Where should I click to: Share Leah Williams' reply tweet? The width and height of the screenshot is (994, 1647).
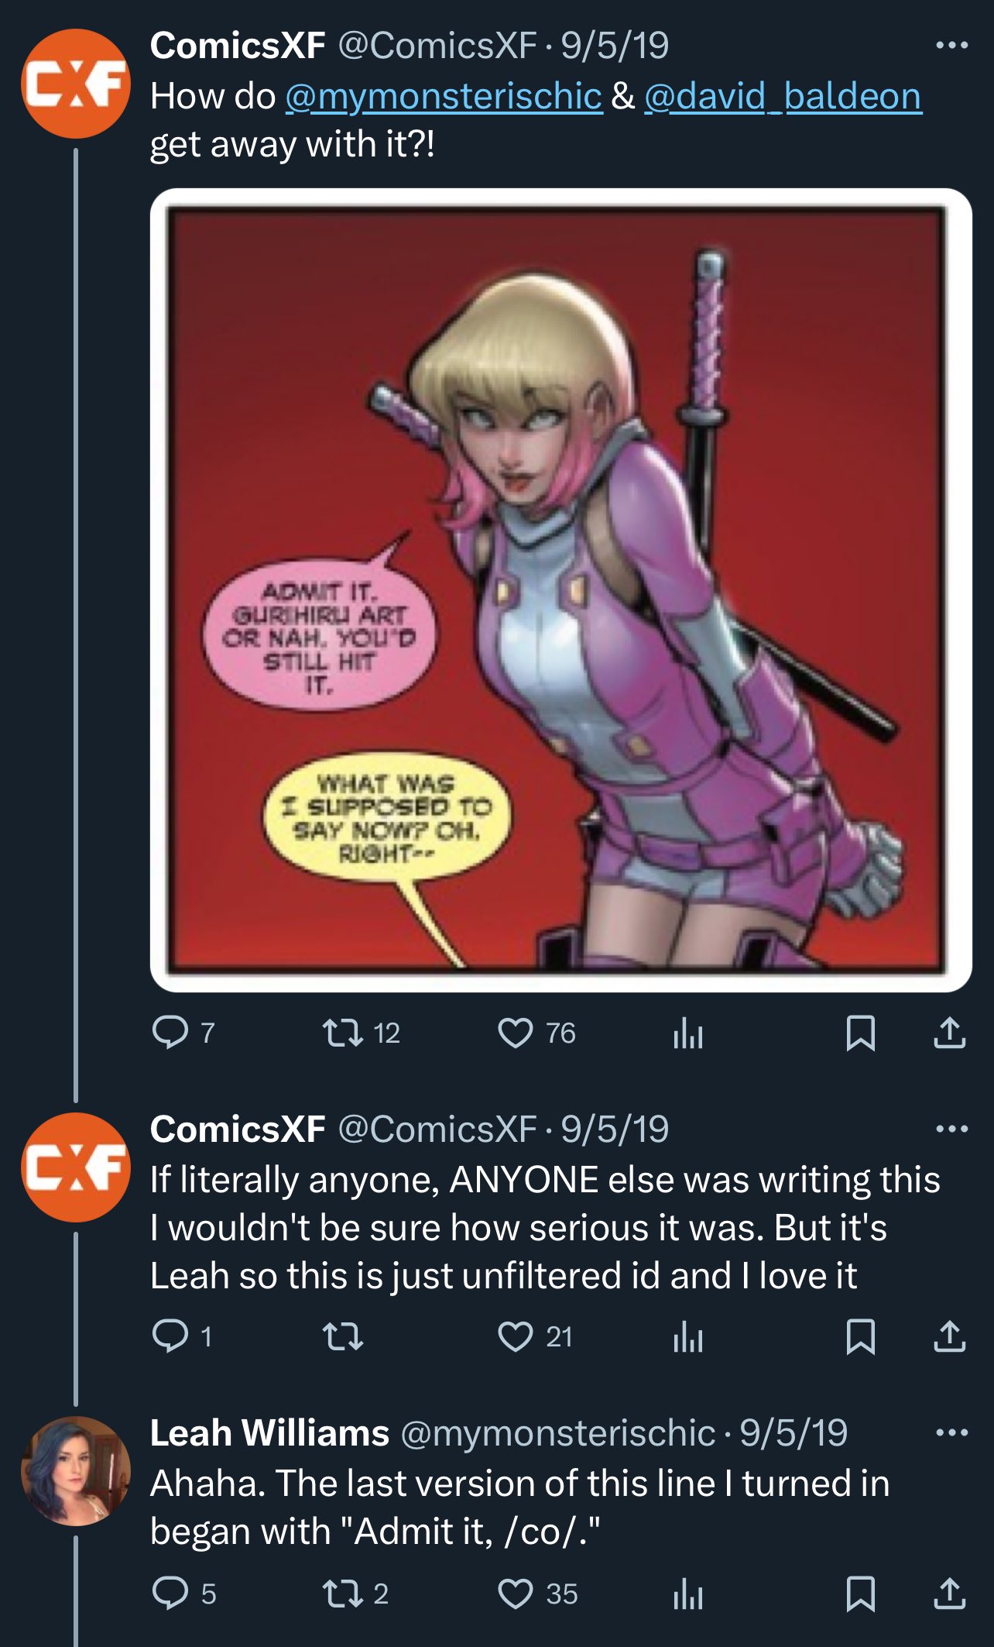coord(949,1594)
